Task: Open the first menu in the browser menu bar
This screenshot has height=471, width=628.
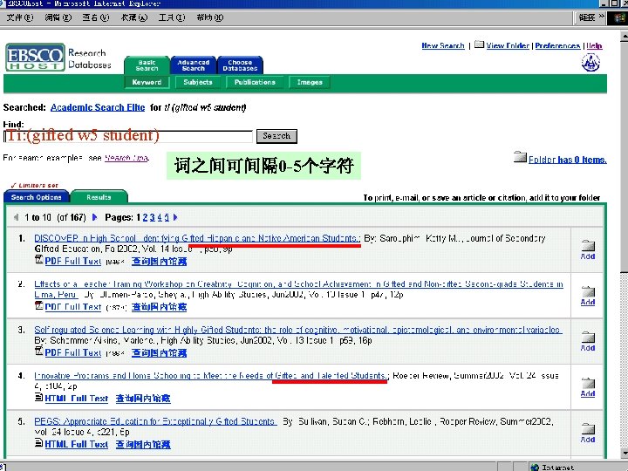Action: (19, 17)
